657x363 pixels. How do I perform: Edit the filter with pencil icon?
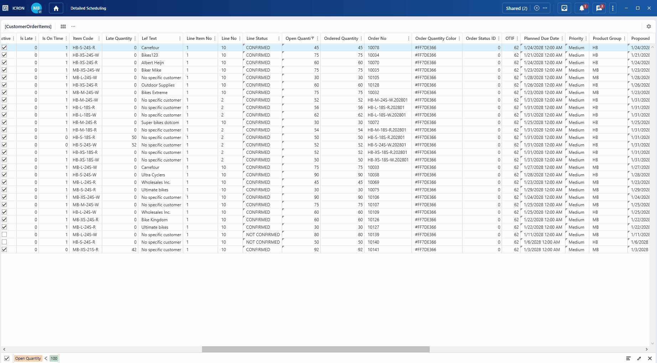639,358
